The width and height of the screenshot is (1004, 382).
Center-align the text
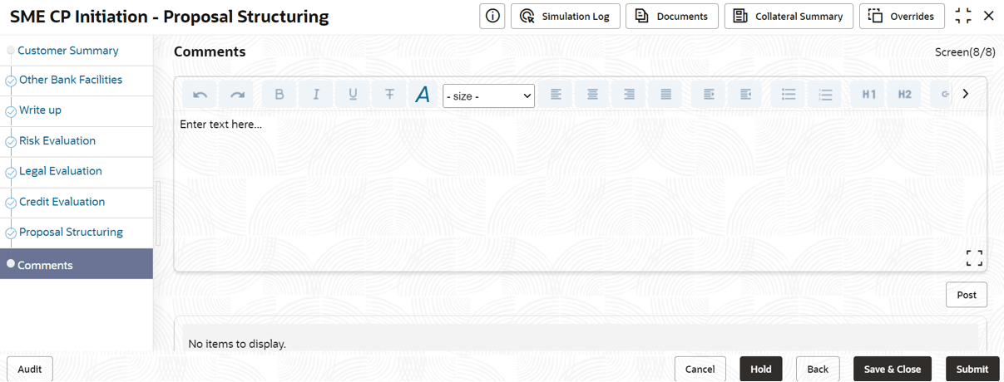point(592,95)
